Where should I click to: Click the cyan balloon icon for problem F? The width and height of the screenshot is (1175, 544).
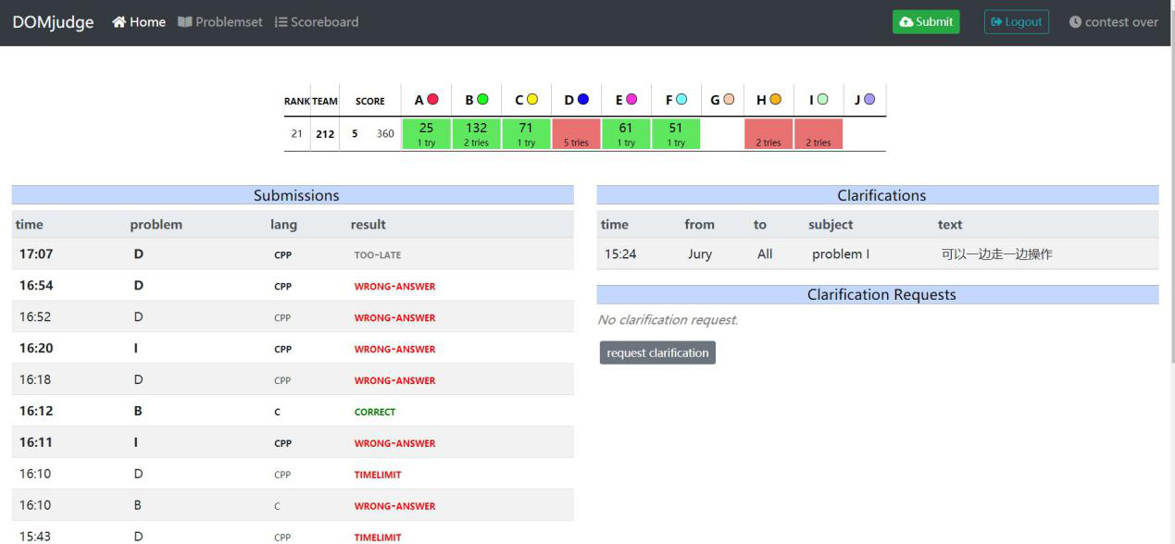pyautogui.click(x=681, y=100)
